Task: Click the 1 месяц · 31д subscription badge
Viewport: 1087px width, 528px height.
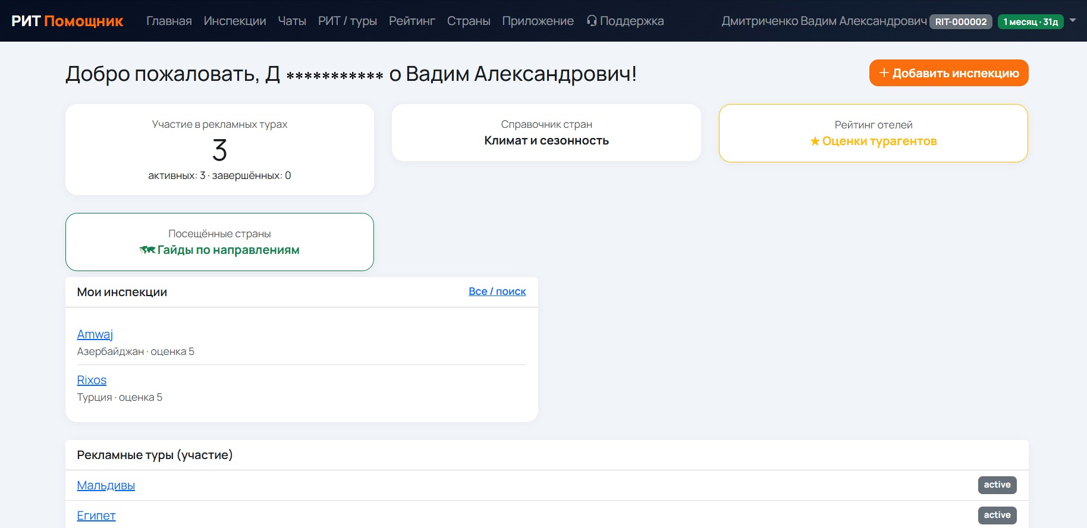Action: coord(1031,21)
